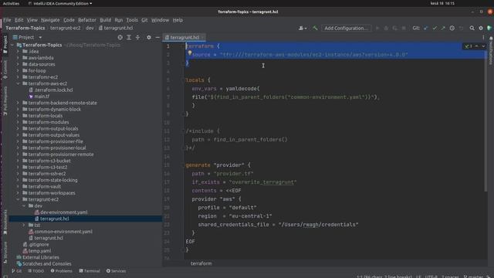Toggle the TODO tool window at bottom
Image resolution: width=494 pixels, height=278 pixels.
pyautogui.click(x=36, y=271)
